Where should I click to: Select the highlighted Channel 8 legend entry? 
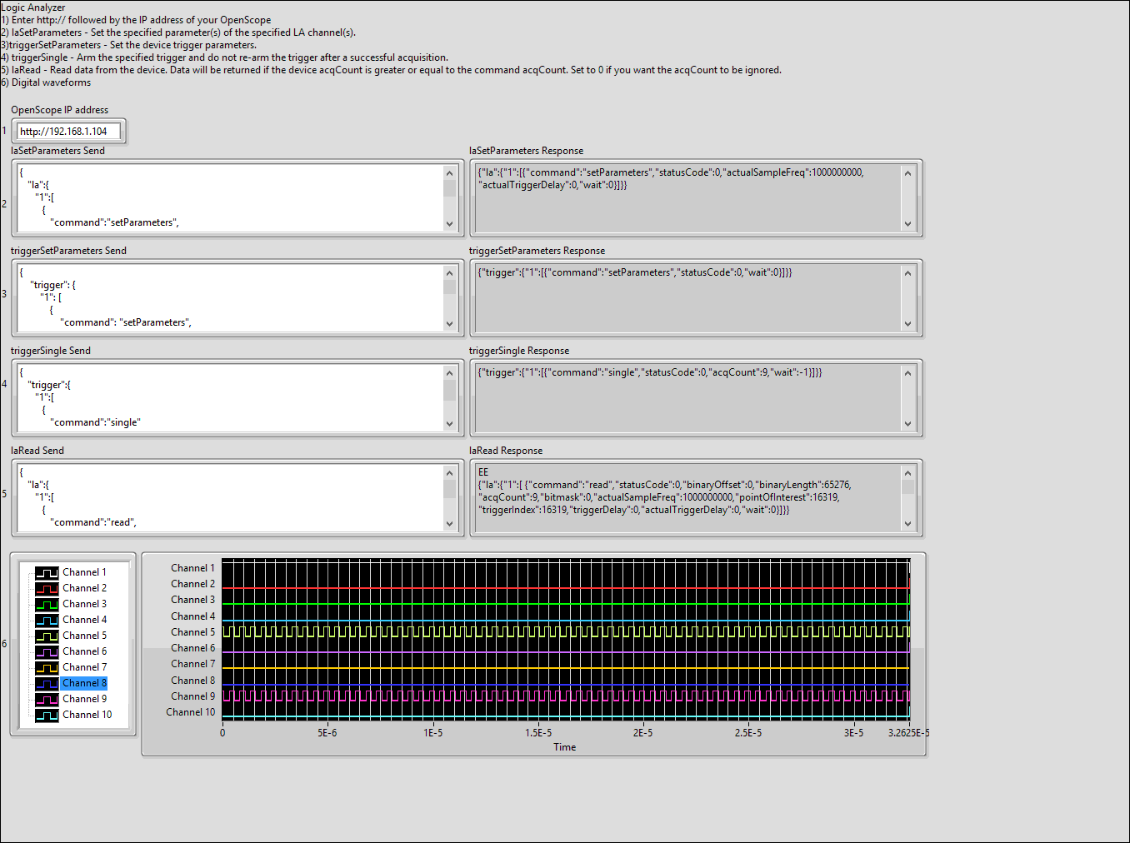click(83, 682)
